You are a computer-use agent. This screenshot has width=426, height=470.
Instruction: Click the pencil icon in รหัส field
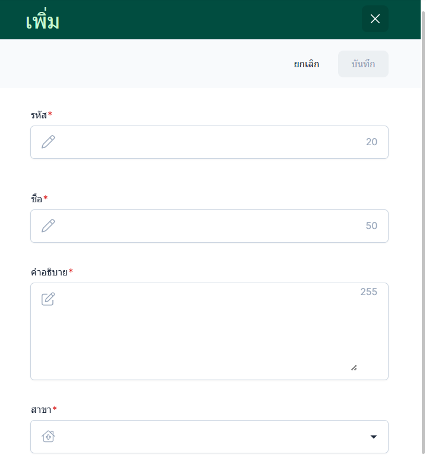[x=48, y=142]
